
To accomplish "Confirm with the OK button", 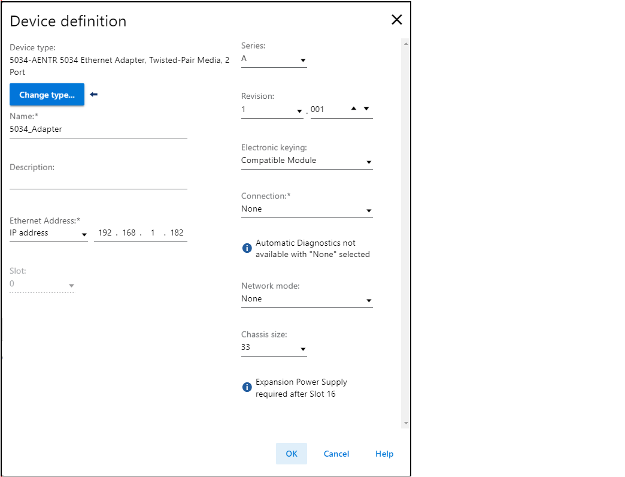I will point(291,454).
